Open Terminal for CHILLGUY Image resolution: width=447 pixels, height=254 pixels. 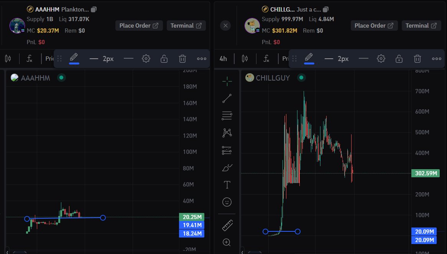421,26
